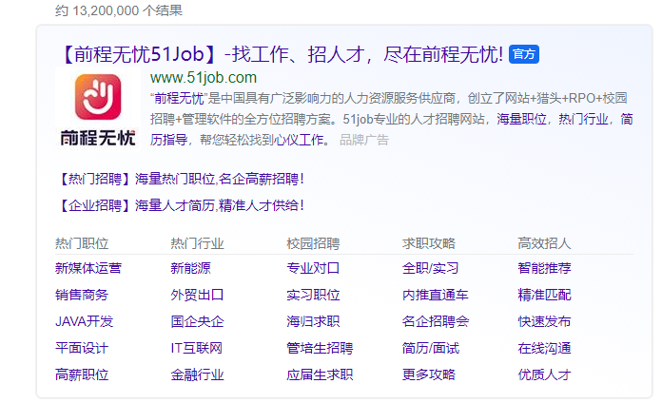This screenshot has width=662, height=403.
Task: Visit the 全职/实习 link
Action: pos(430,268)
